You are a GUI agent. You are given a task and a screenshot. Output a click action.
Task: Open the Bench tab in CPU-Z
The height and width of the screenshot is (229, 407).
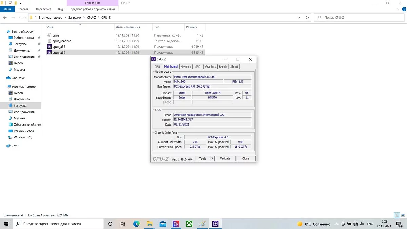(x=223, y=67)
